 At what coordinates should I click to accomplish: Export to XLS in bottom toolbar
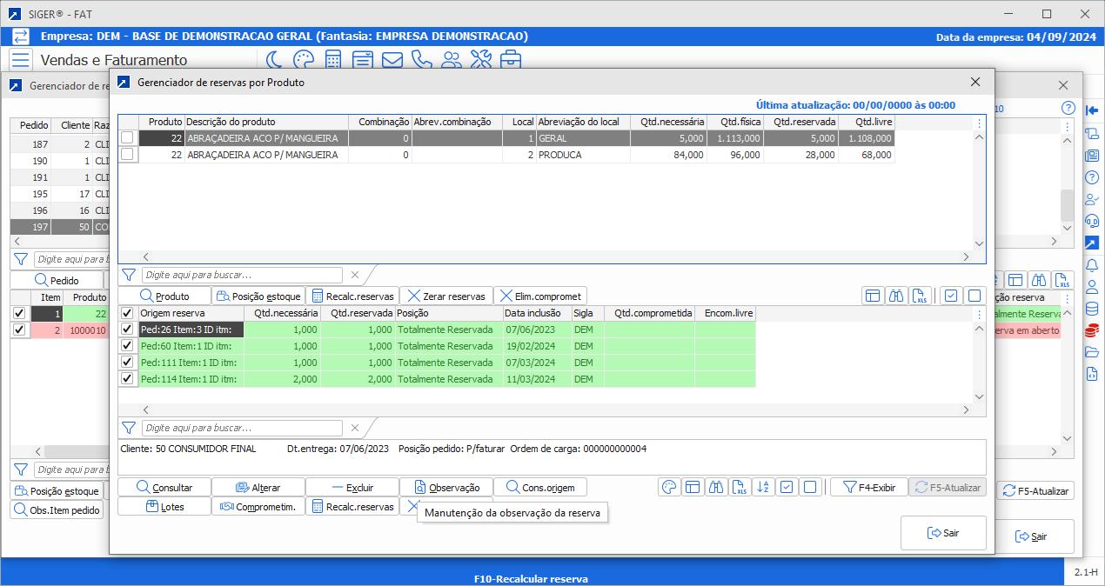pyautogui.click(x=740, y=488)
